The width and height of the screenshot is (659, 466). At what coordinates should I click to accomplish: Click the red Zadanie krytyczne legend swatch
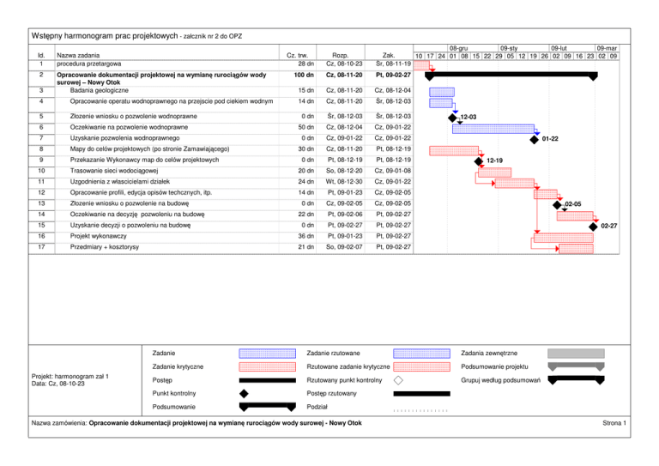coord(268,366)
